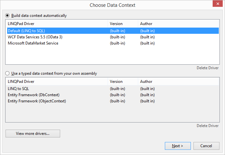Viewport: 225px width, 155px height.
Task: Click upper list Author column header
Action: 179,24
